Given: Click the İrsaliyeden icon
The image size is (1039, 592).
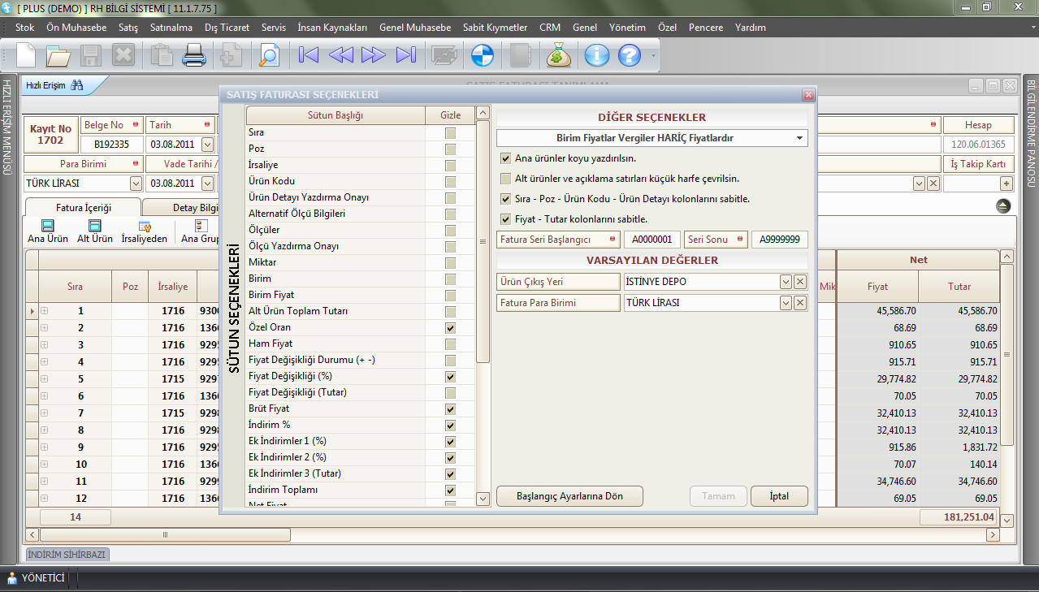Looking at the screenshot, I should click(144, 231).
